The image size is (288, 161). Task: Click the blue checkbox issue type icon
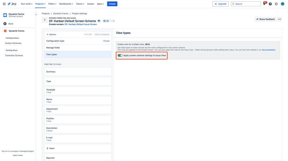pos(105,21)
